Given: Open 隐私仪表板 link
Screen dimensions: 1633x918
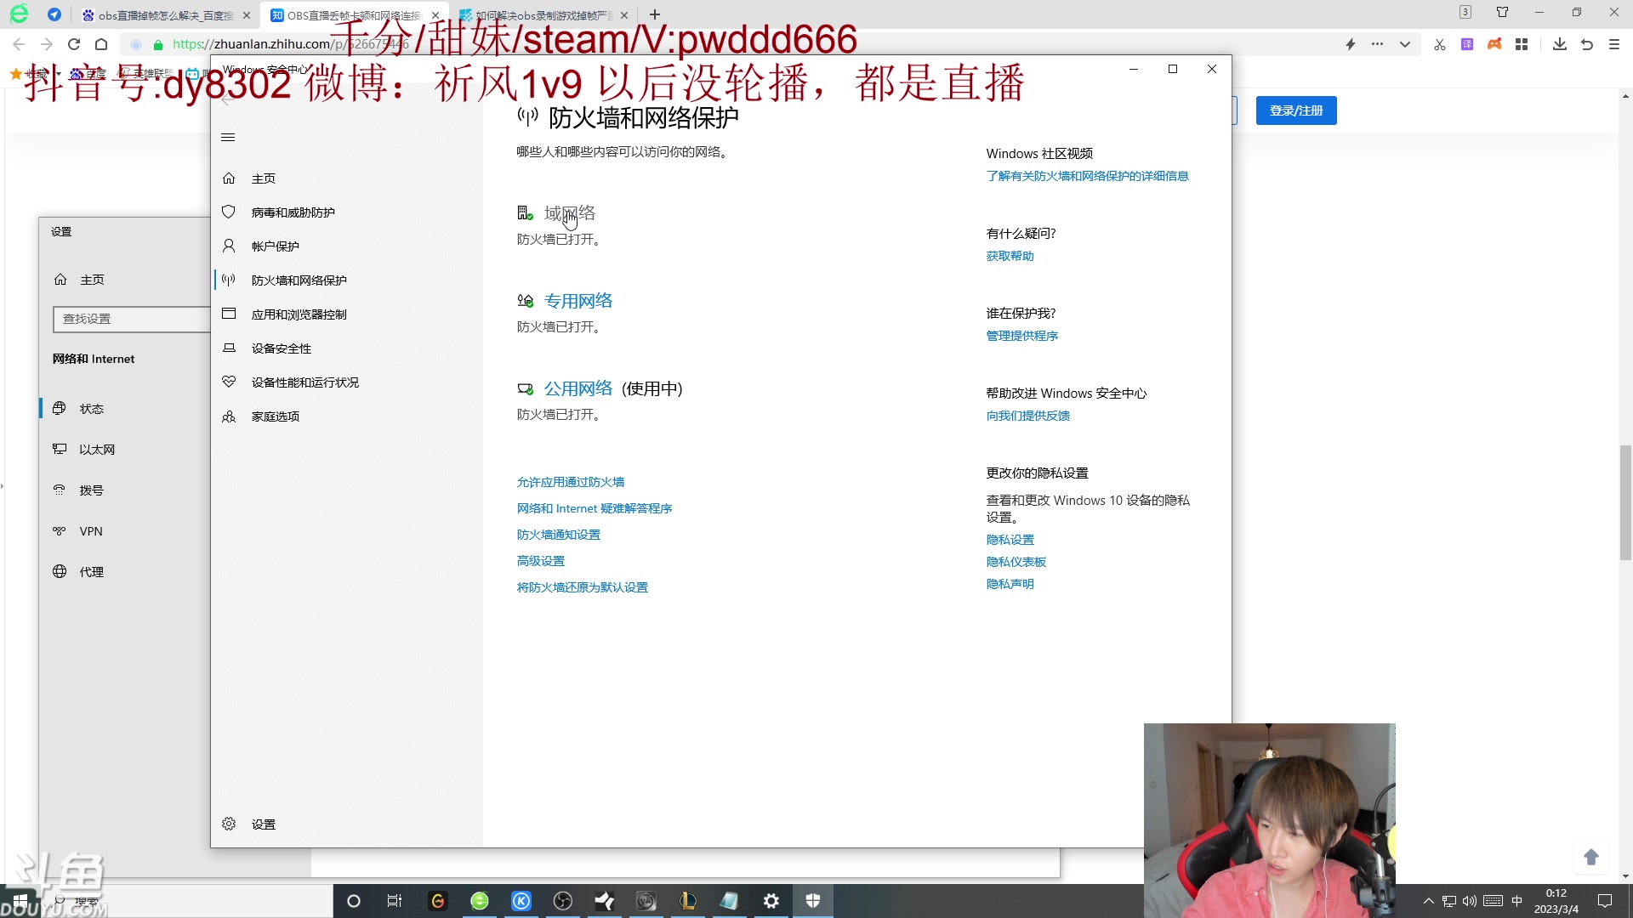Looking at the screenshot, I should click(x=1016, y=562).
